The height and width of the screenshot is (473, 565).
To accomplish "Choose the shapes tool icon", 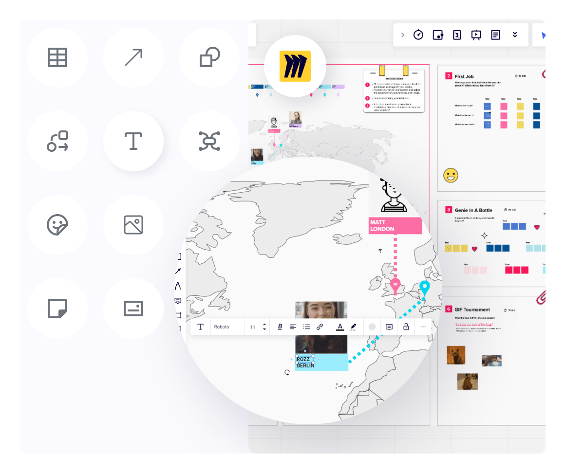I will pos(209,57).
